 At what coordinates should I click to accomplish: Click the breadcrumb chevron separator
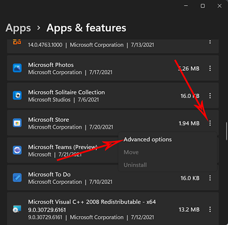click(39, 28)
